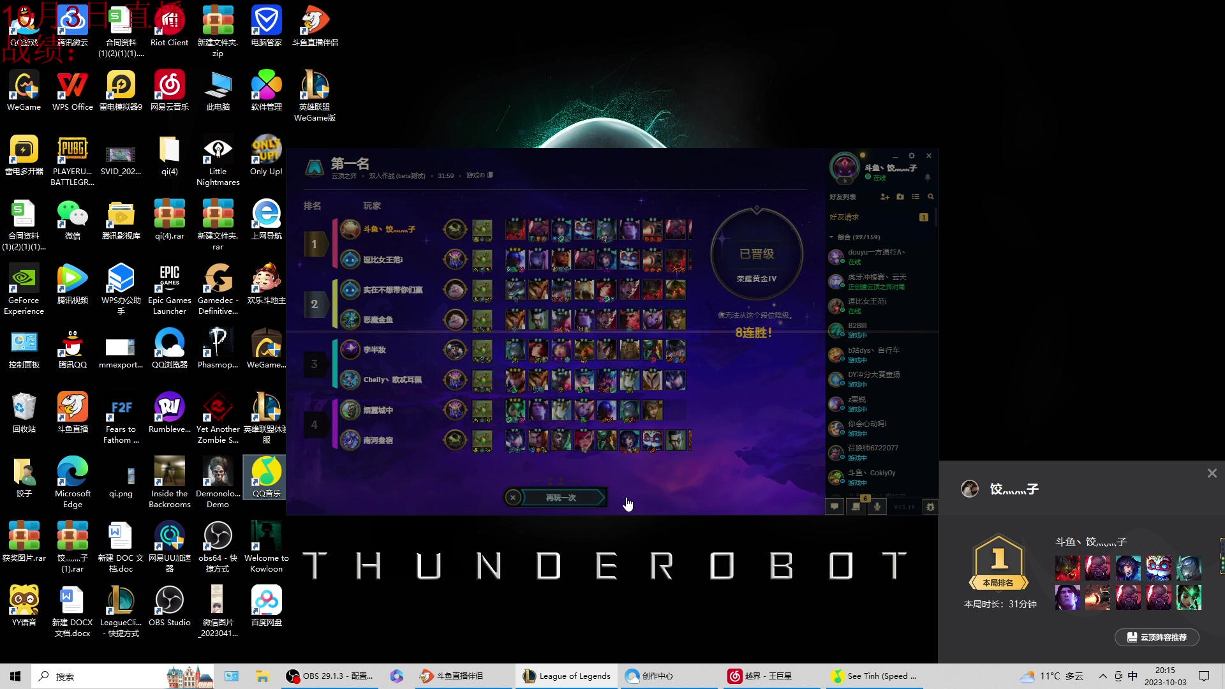The height and width of the screenshot is (689, 1225).
Task: Open the GeForce Experience desktop icon
Action: (x=24, y=290)
